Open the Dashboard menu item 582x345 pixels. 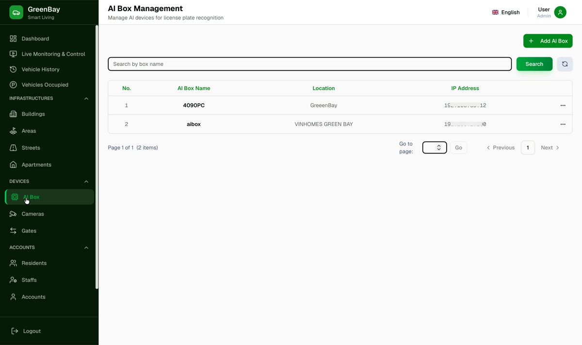(x=49, y=38)
